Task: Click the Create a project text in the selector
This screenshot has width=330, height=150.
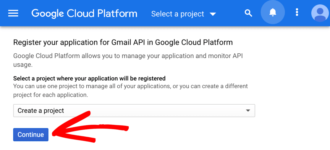Action: point(41,111)
